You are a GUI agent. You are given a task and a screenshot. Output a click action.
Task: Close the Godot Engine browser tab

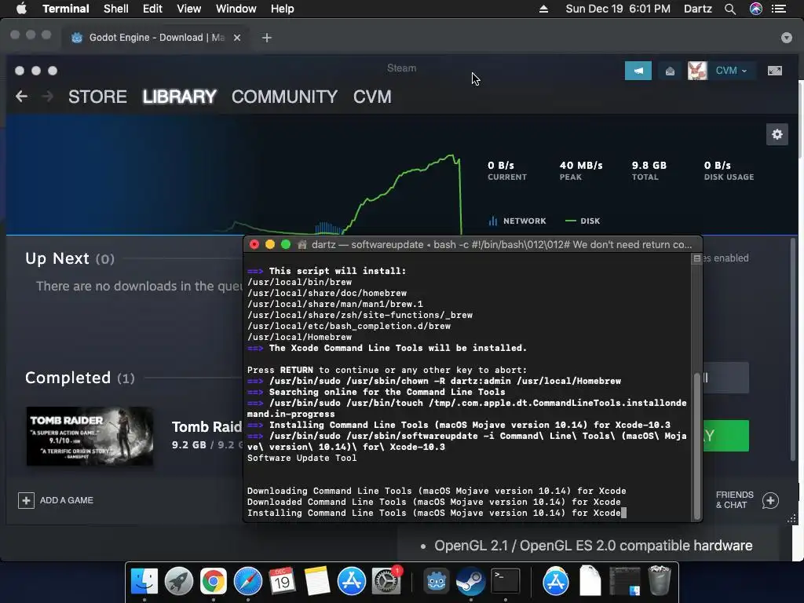(237, 38)
